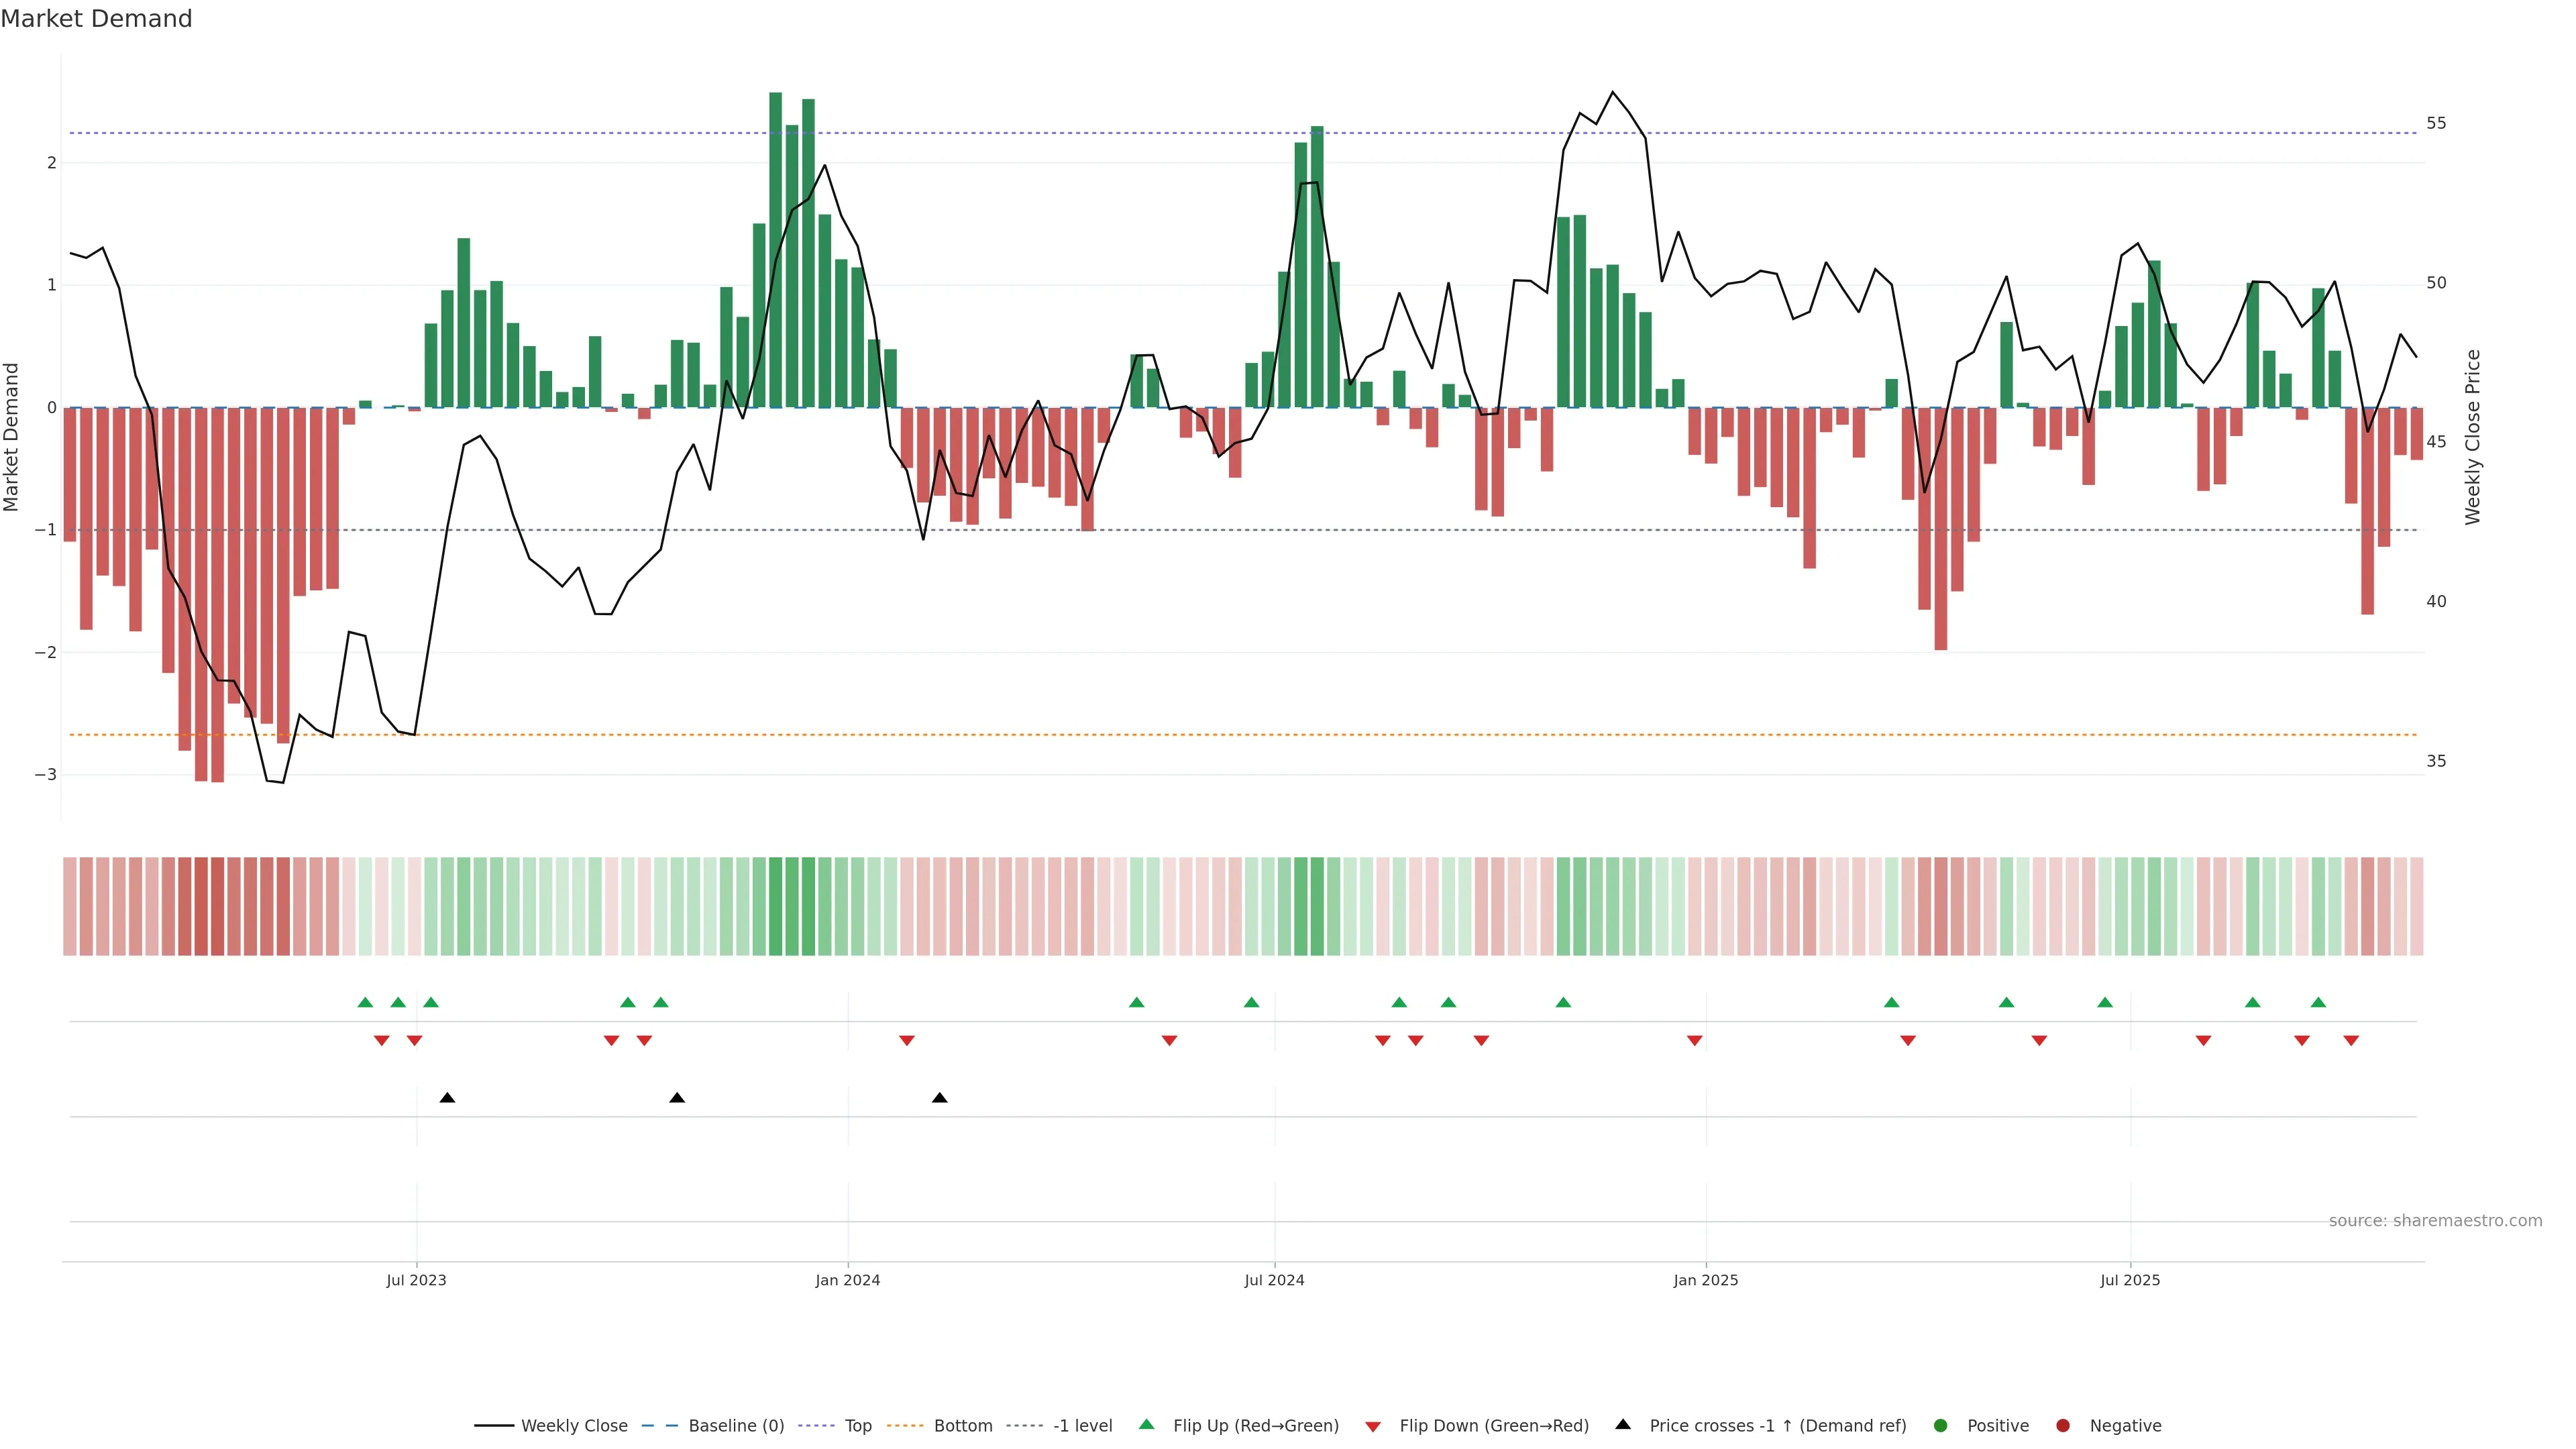Toggle the -1 level legend entry
Viewport: 2576px width, 1449px height.
click(x=1082, y=1426)
